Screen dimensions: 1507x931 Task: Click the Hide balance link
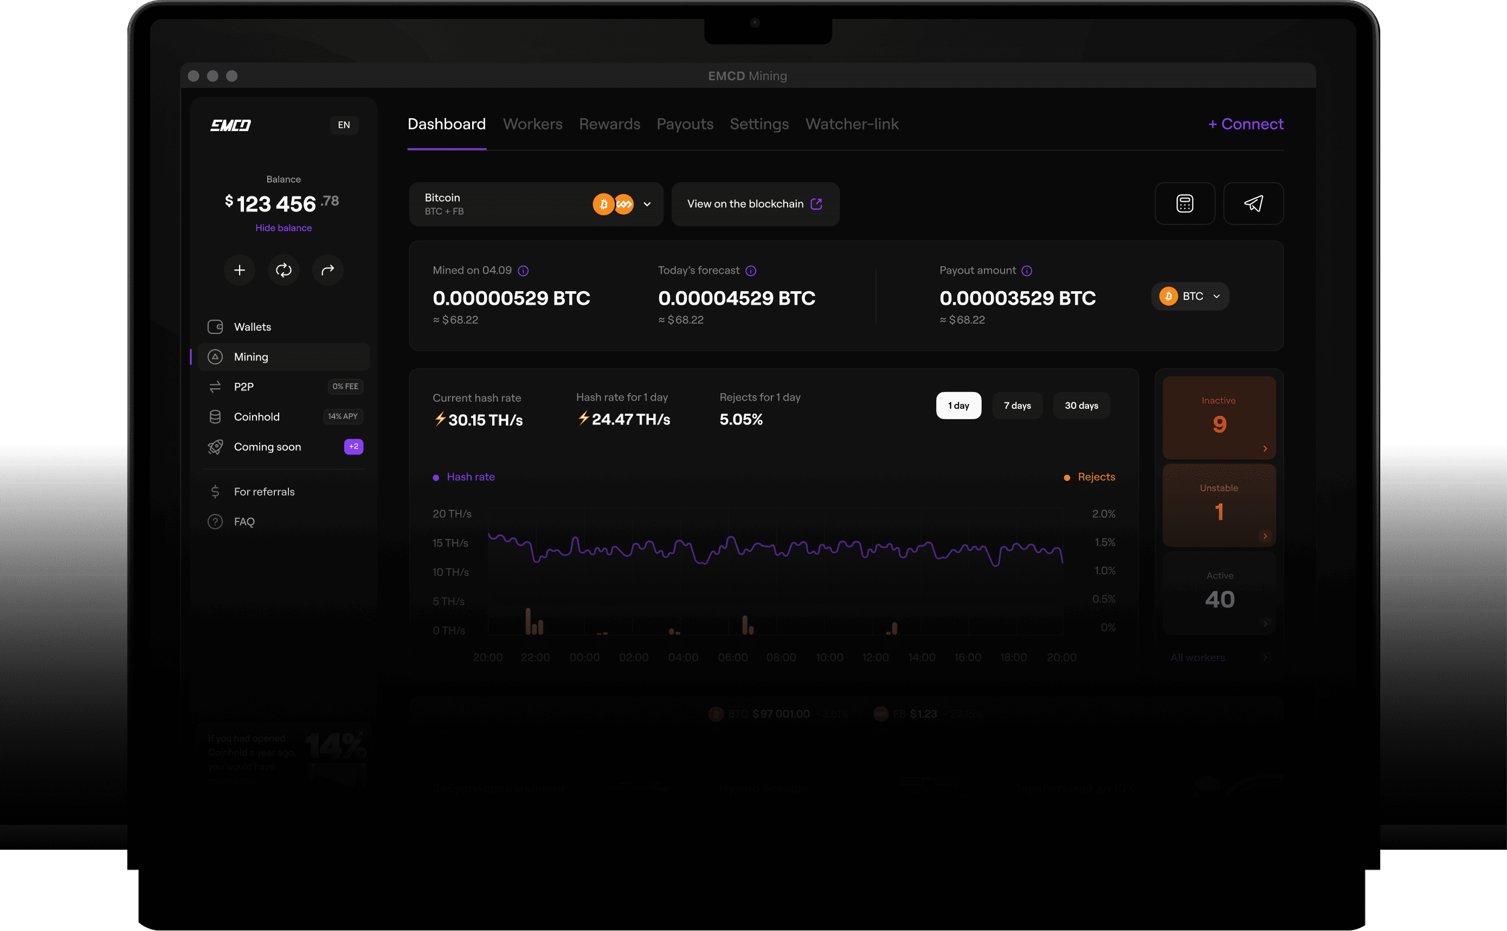pos(283,228)
